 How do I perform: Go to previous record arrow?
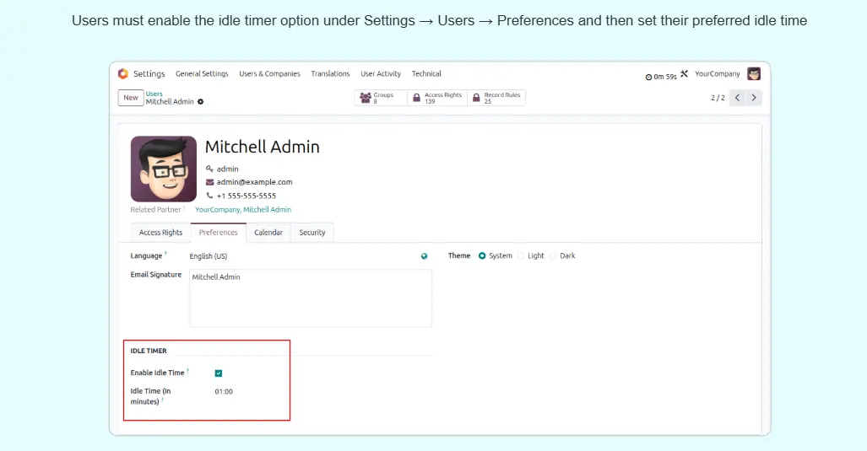pos(737,98)
